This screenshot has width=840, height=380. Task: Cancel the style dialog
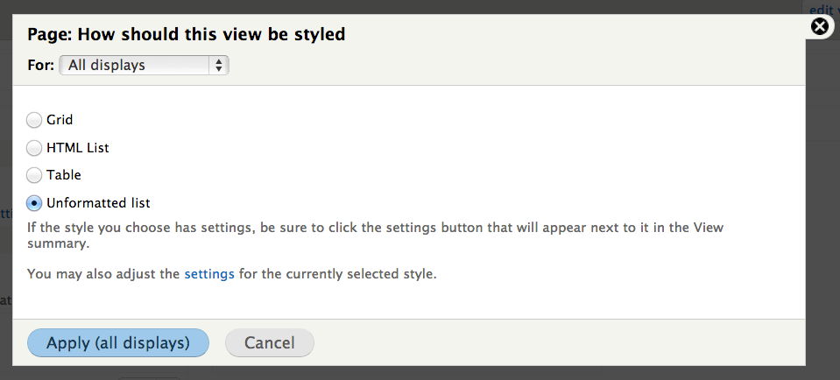coord(270,342)
